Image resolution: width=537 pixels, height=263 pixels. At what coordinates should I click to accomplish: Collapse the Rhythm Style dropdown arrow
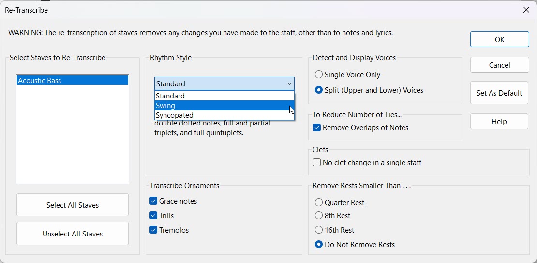289,84
